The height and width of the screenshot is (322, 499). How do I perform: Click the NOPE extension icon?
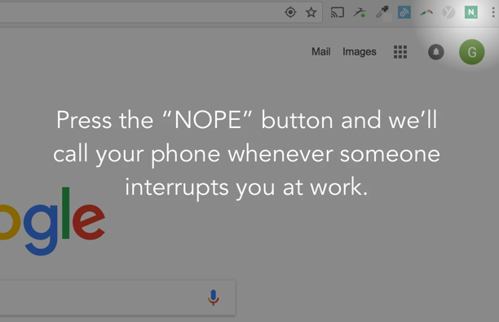pos(470,12)
